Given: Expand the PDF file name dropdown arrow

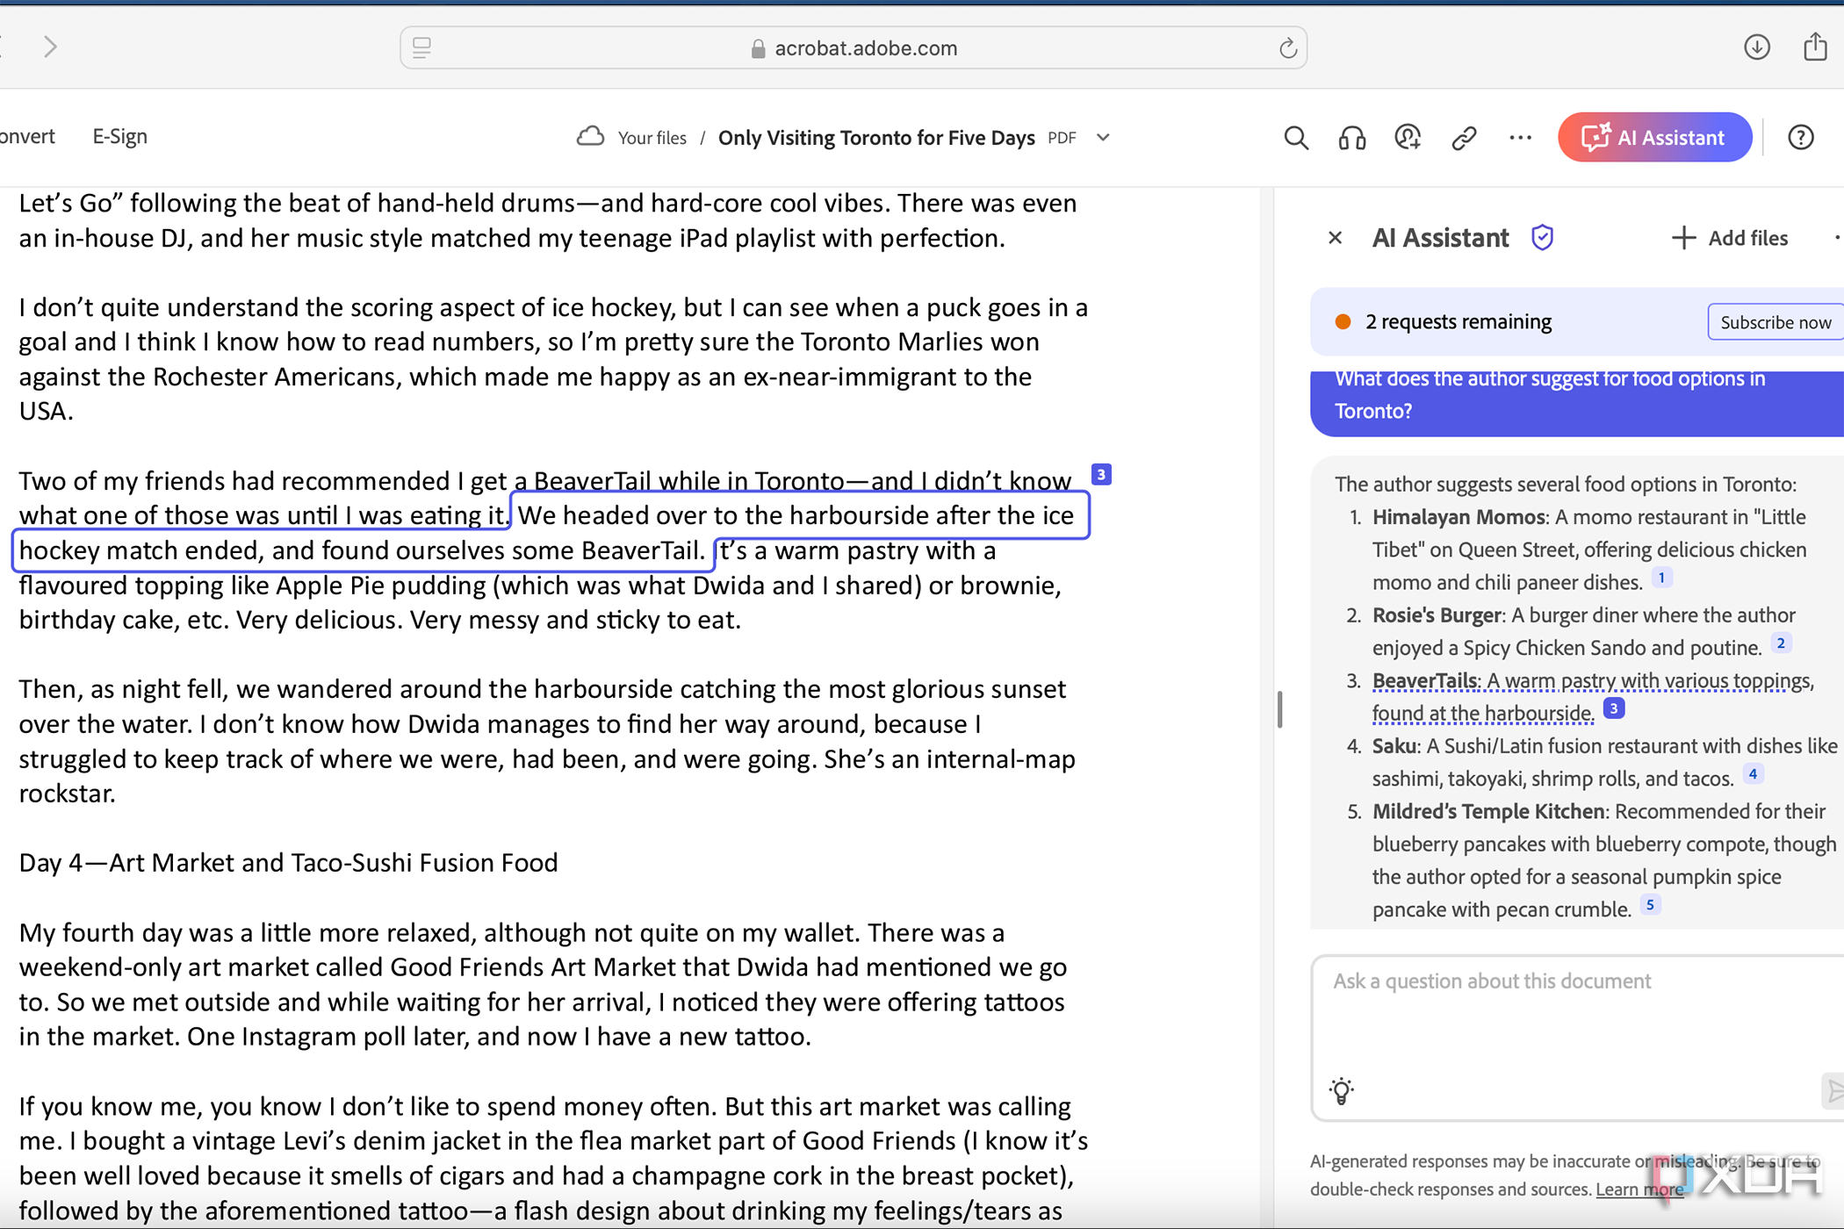Looking at the screenshot, I should coord(1104,138).
